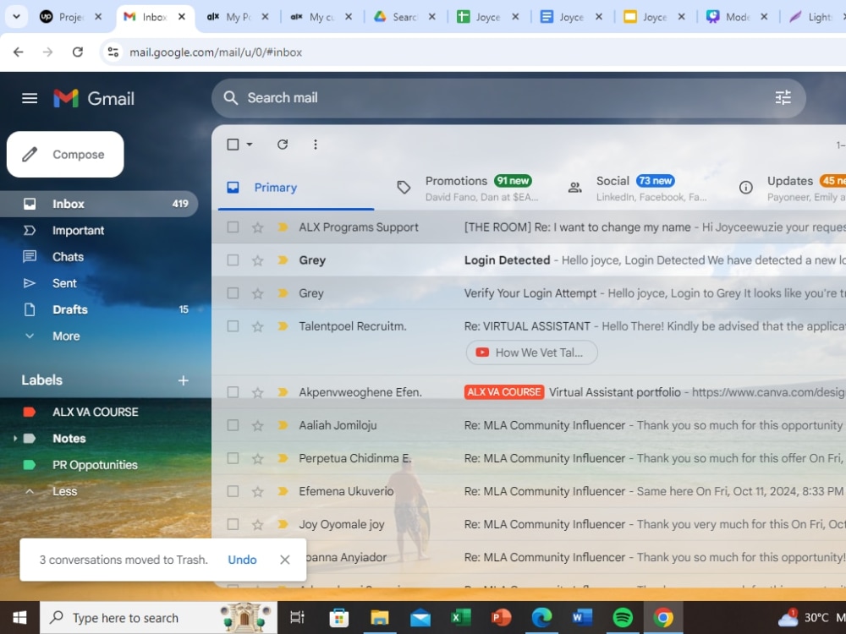Open Chrome tab search dropdown arrow
Viewport: 846px width, 634px height.
(x=17, y=17)
